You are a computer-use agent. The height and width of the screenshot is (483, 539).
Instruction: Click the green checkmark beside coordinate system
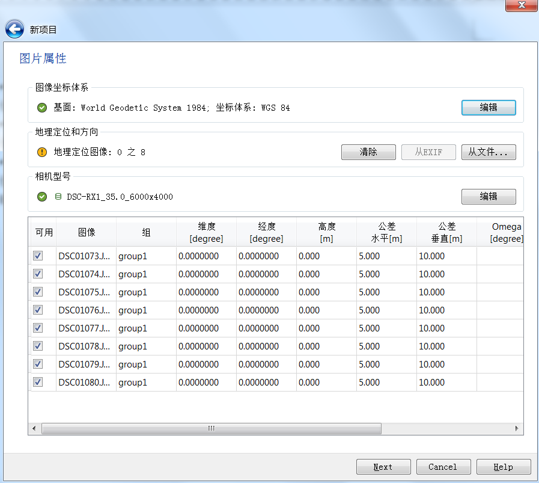42,108
